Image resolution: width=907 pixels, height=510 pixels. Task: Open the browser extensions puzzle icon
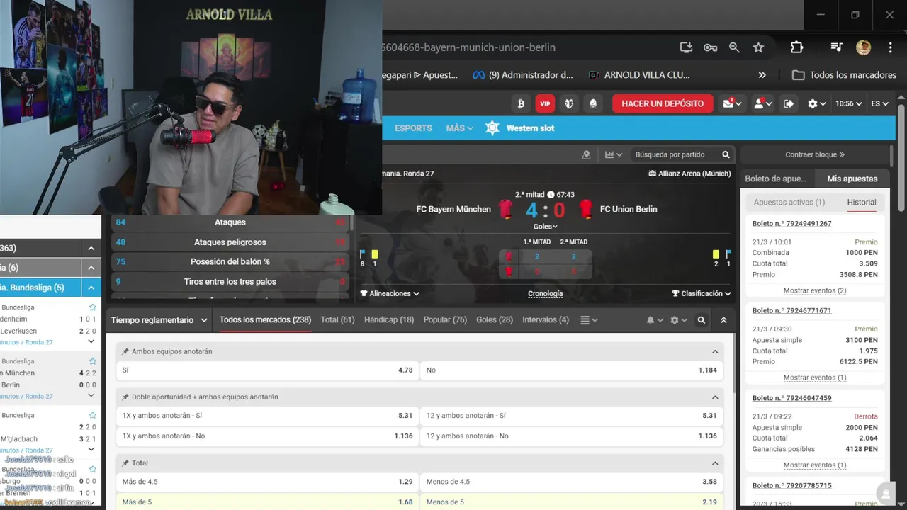pos(796,47)
